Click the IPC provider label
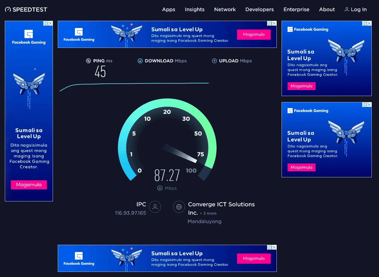This screenshot has width=379, height=277. [x=141, y=204]
